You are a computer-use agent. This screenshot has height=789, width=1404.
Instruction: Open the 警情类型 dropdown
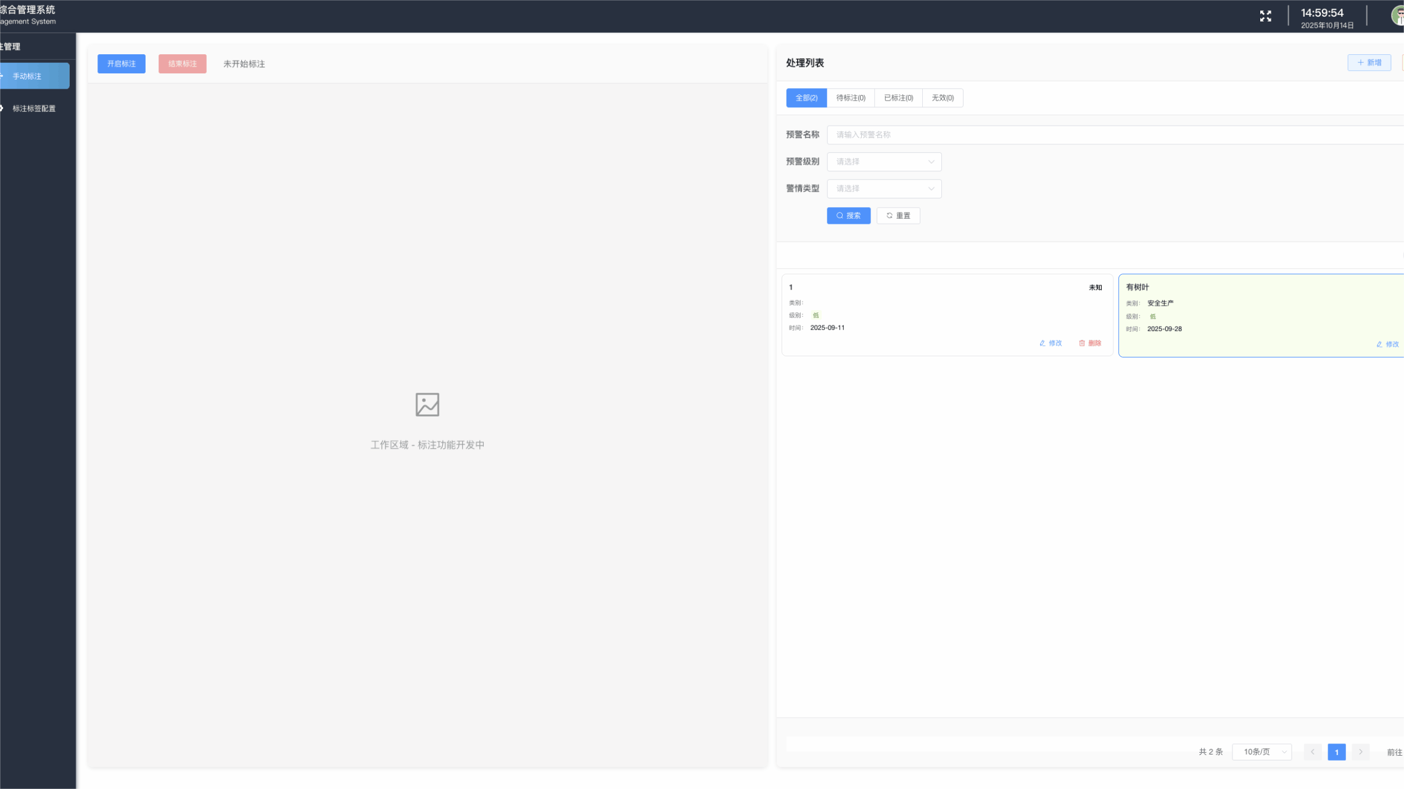click(x=883, y=189)
